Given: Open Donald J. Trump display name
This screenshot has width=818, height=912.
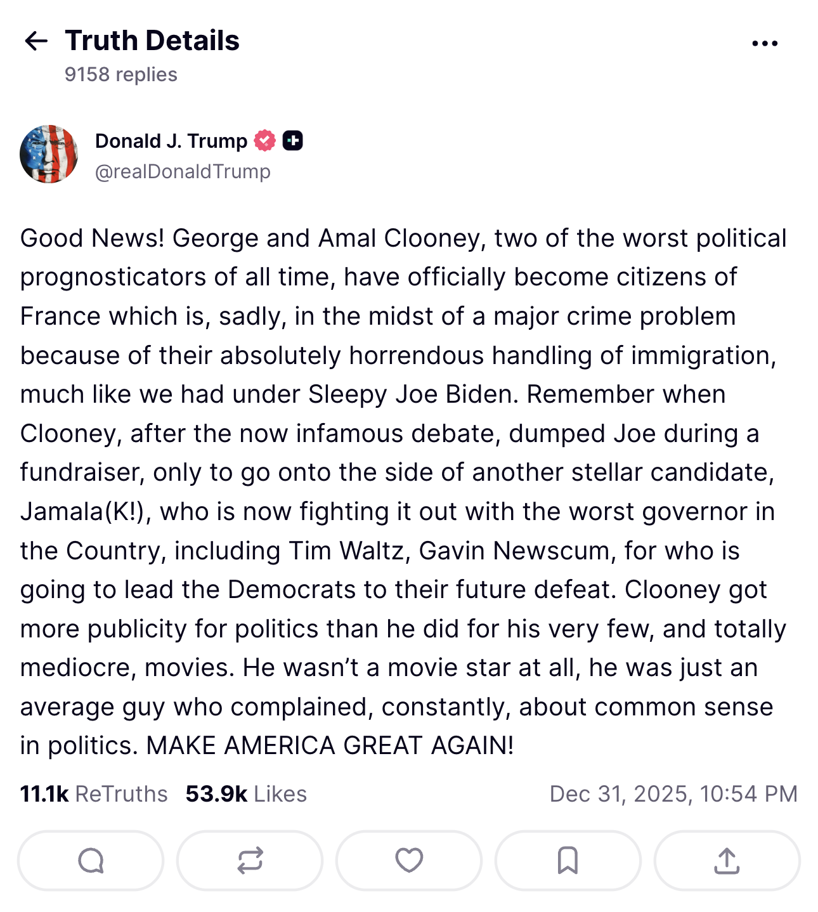Looking at the screenshot, I should pyautogui.click(x=171, y=141).
